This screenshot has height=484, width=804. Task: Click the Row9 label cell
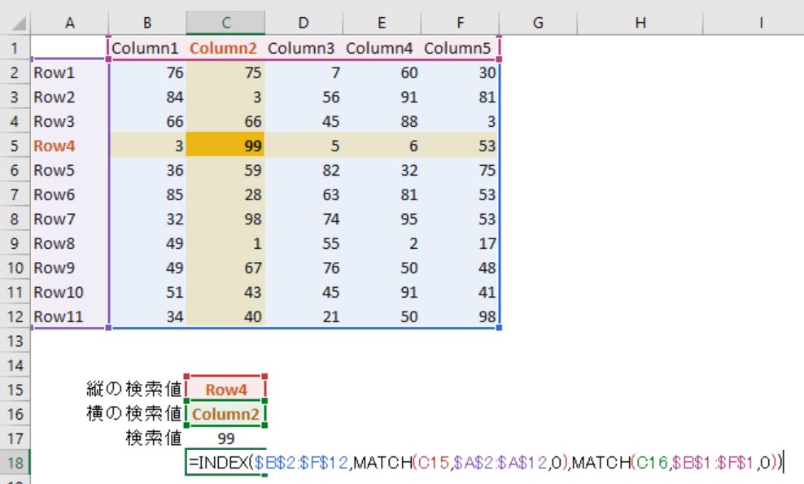(x=70, y=268)
